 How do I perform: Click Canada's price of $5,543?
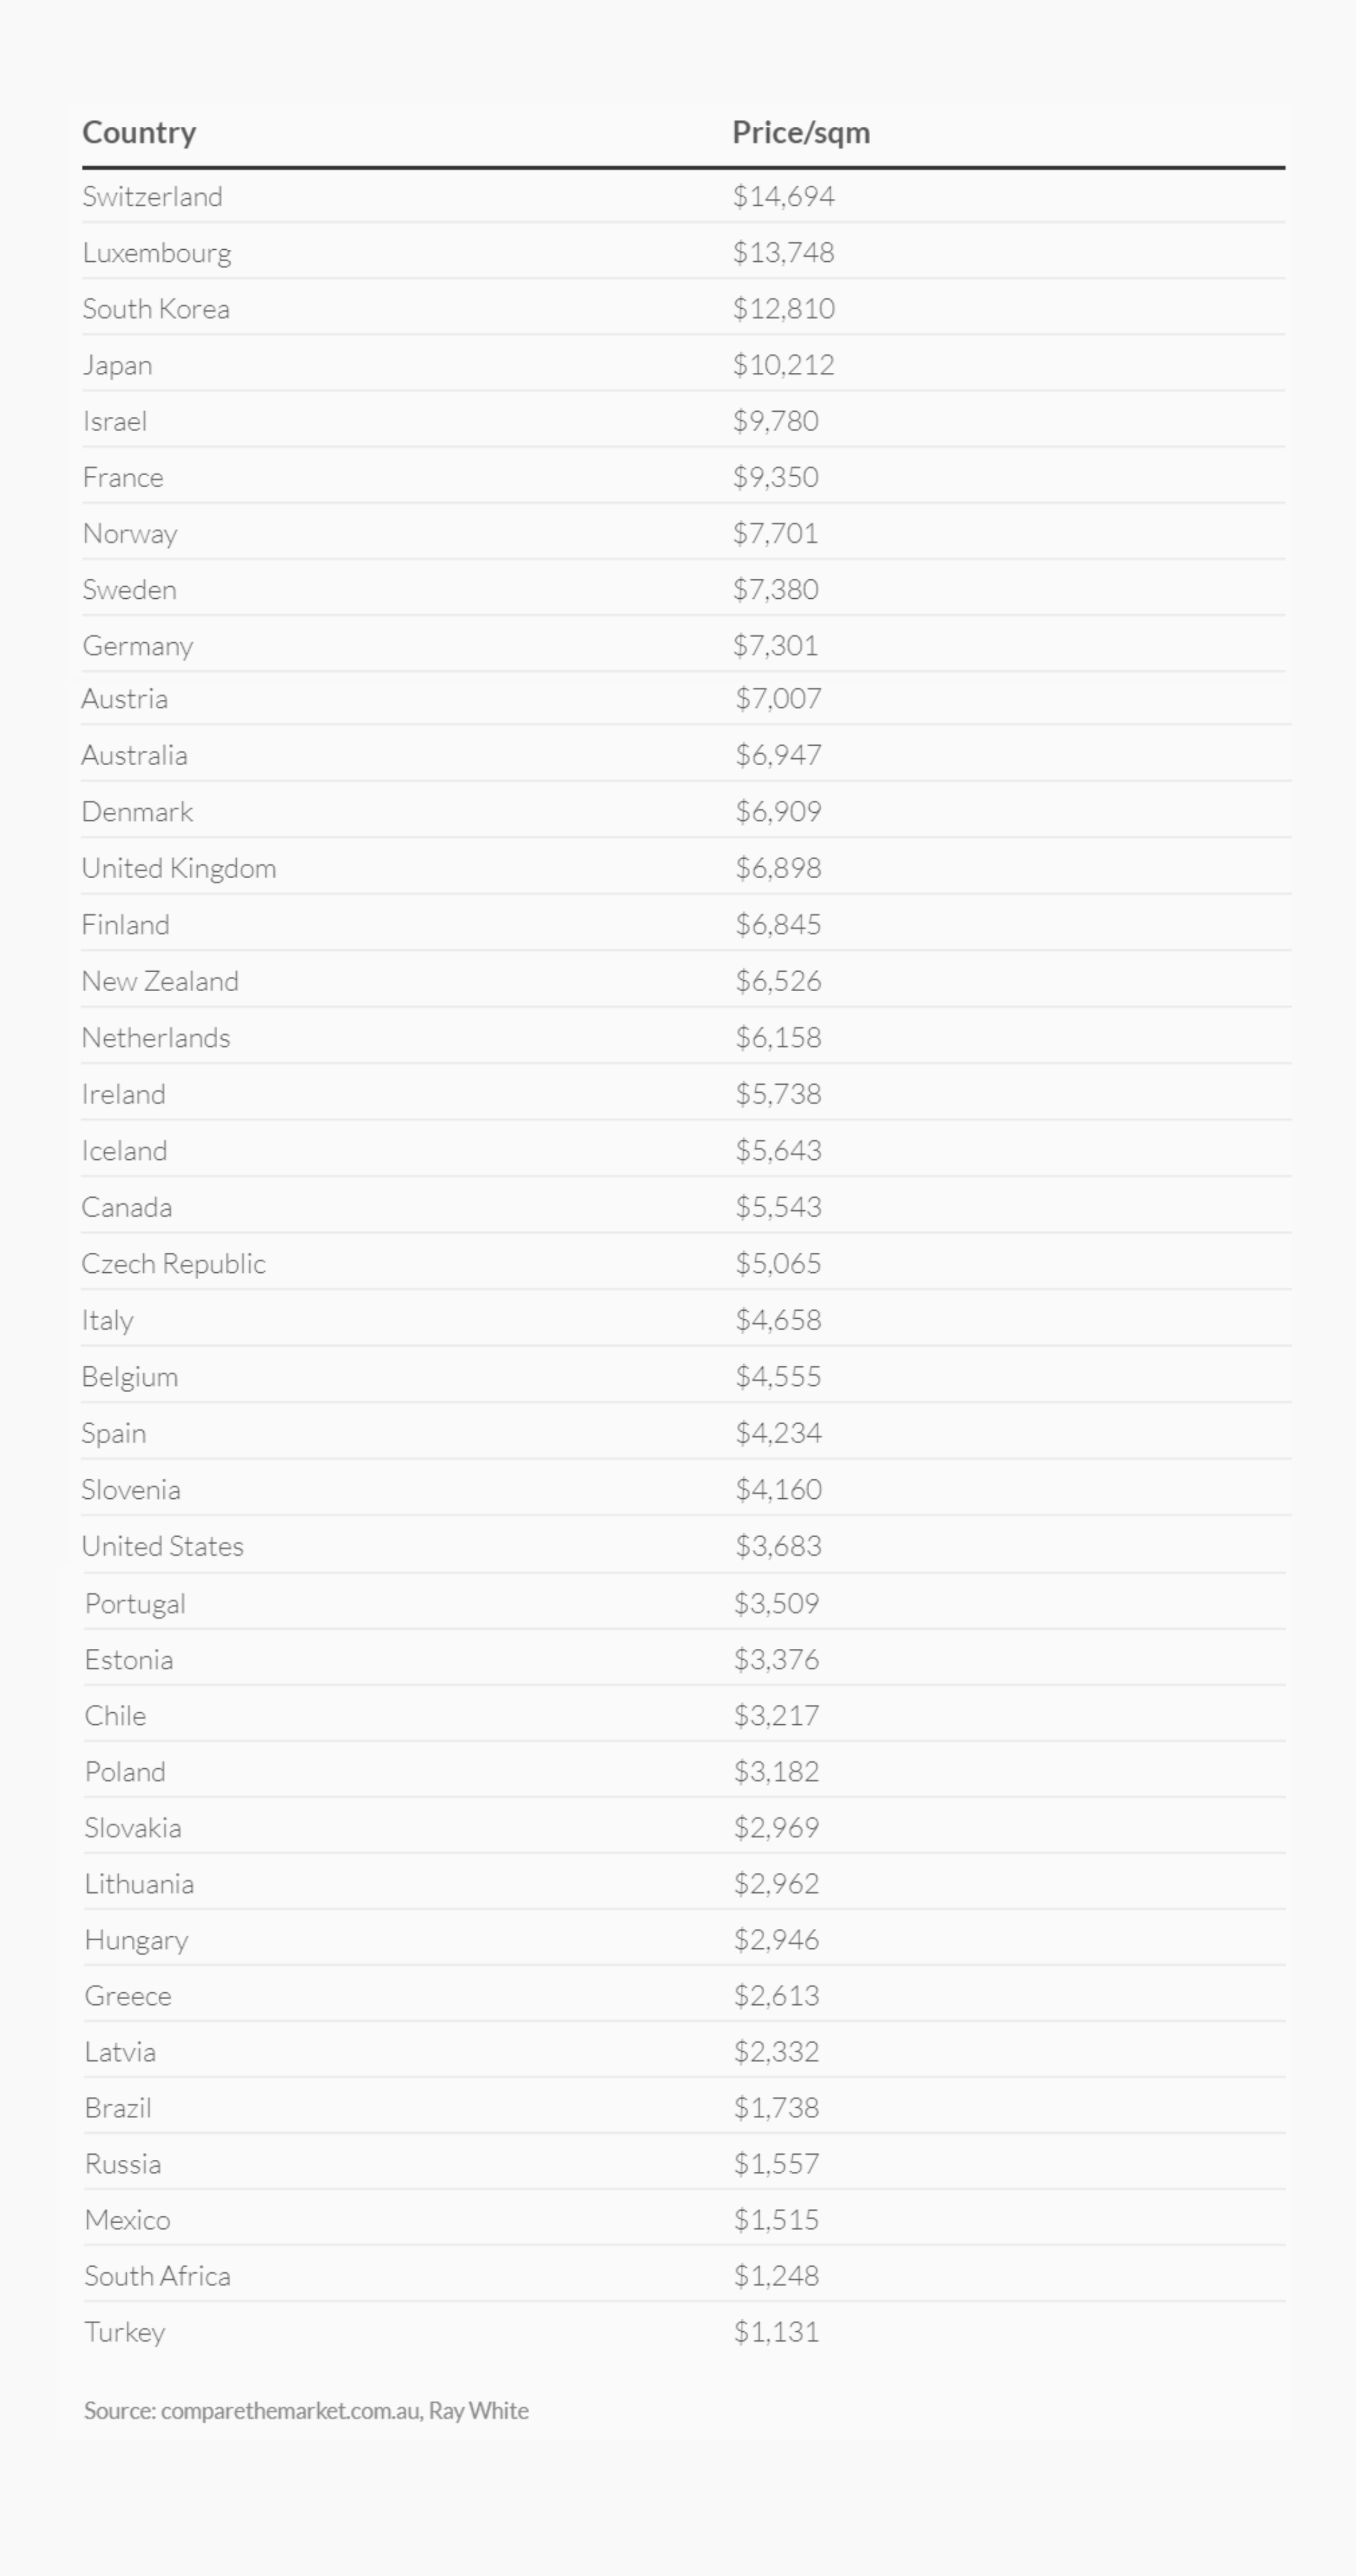point(778,1207)
